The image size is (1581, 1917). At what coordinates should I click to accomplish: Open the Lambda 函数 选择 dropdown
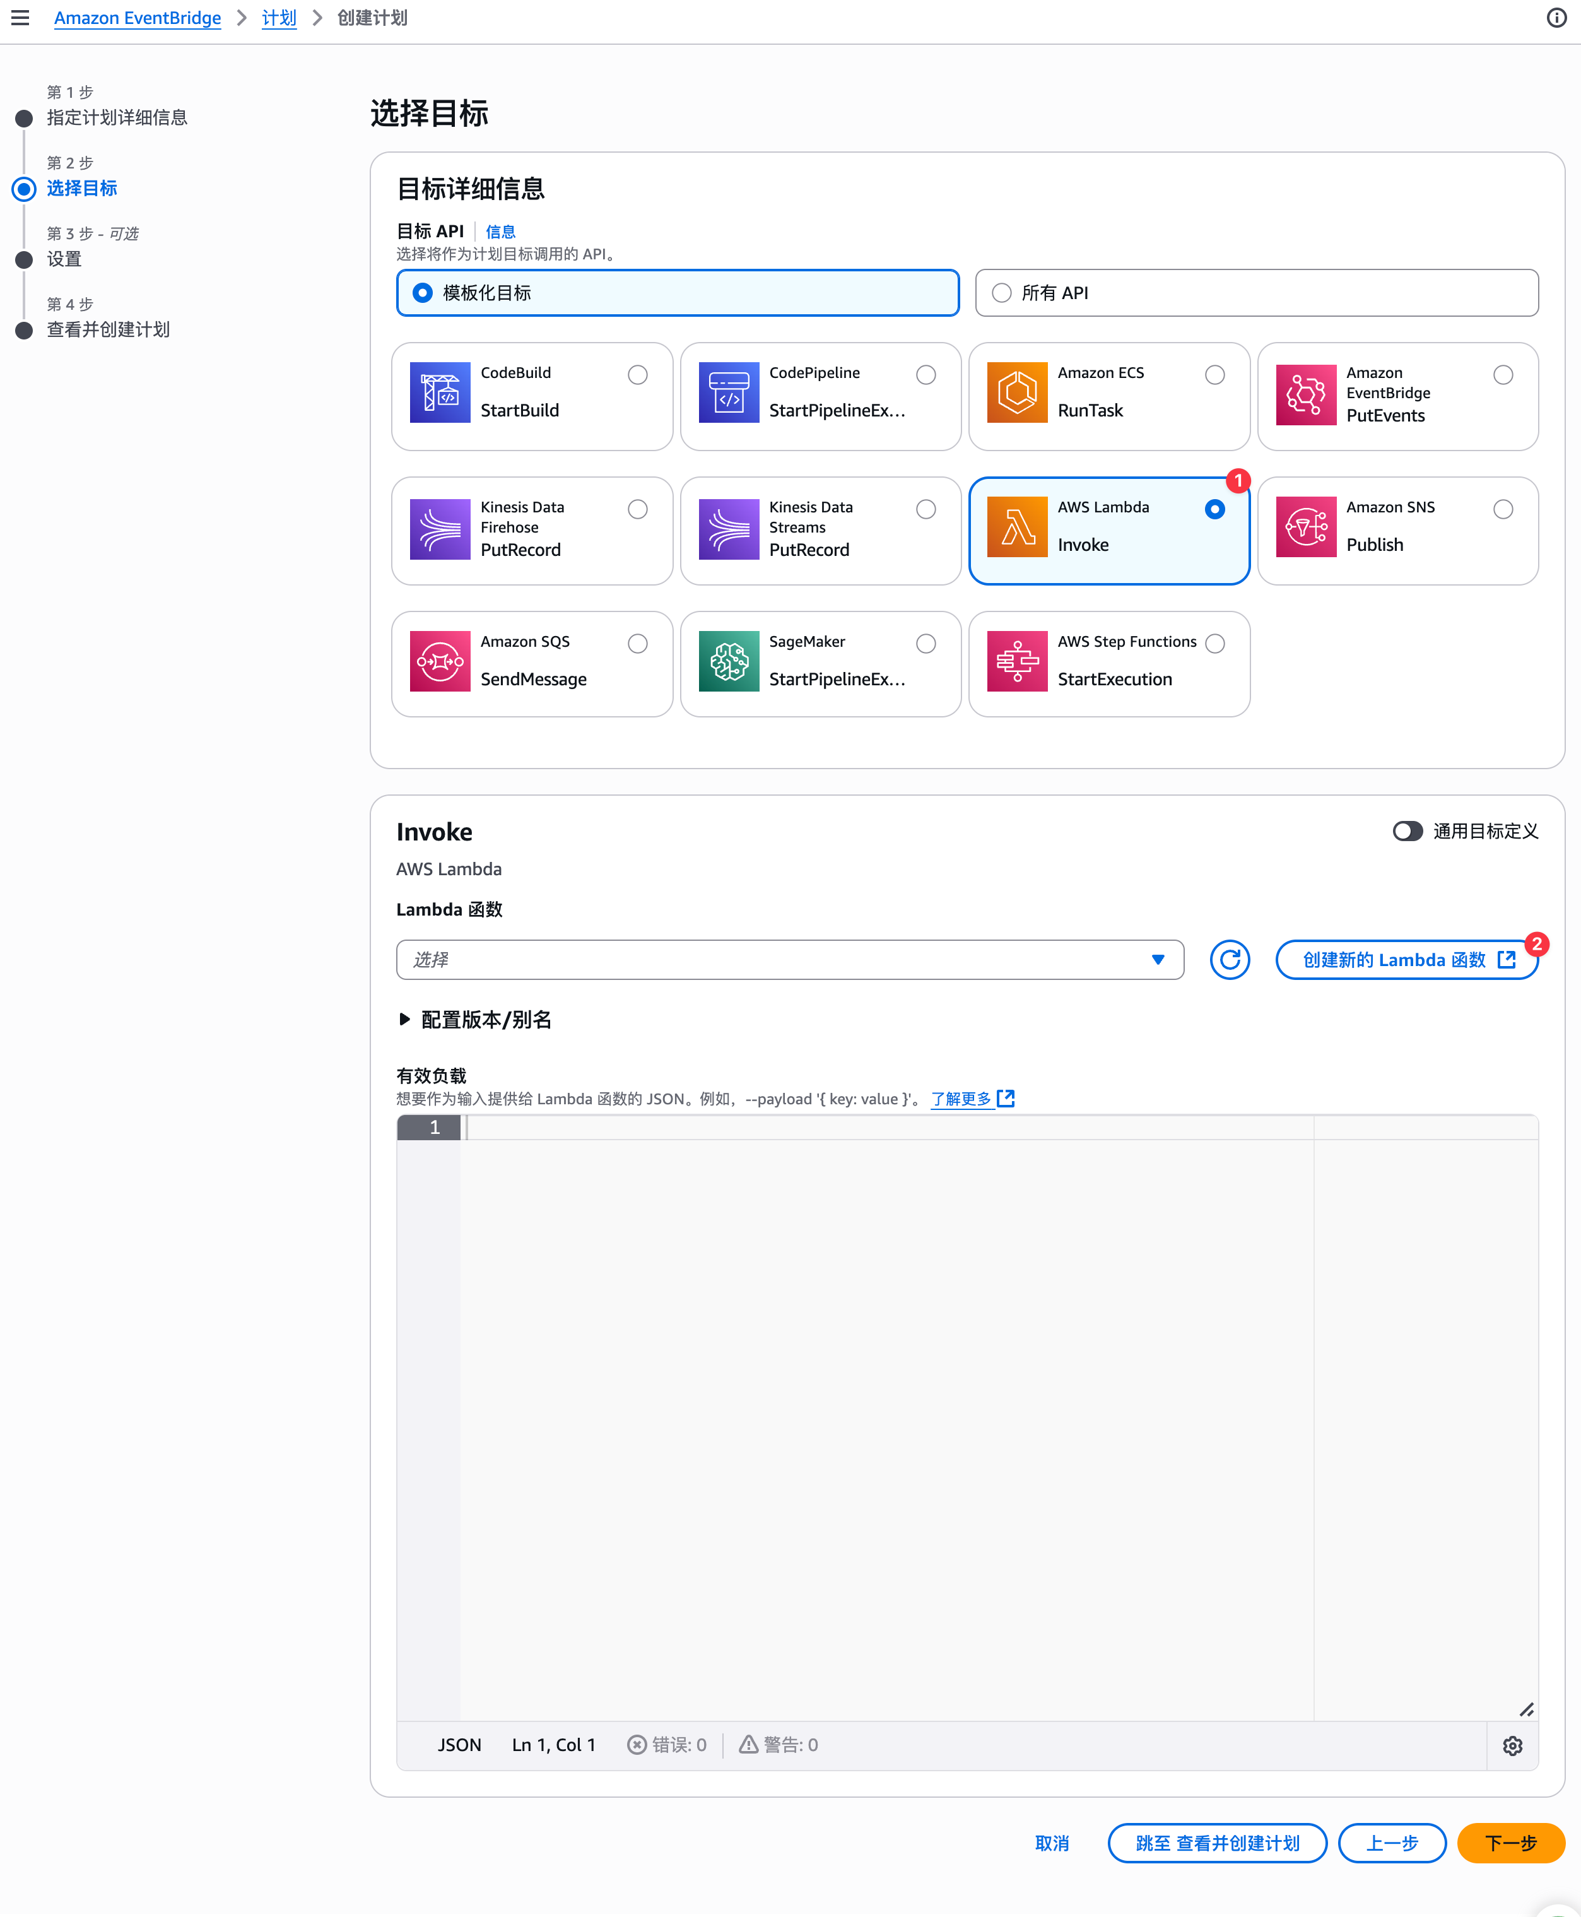[790, 960]
